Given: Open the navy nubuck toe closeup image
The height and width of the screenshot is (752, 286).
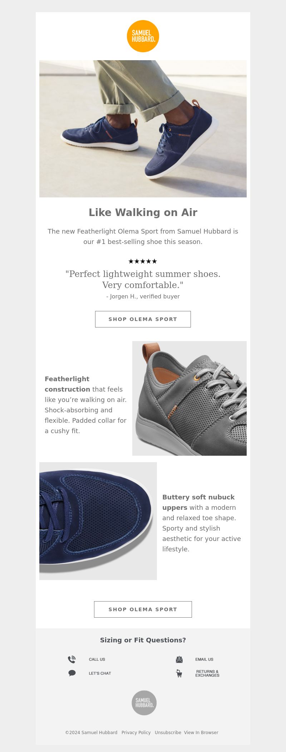Looking at the screenshot, I should click(x=98, y=521).
